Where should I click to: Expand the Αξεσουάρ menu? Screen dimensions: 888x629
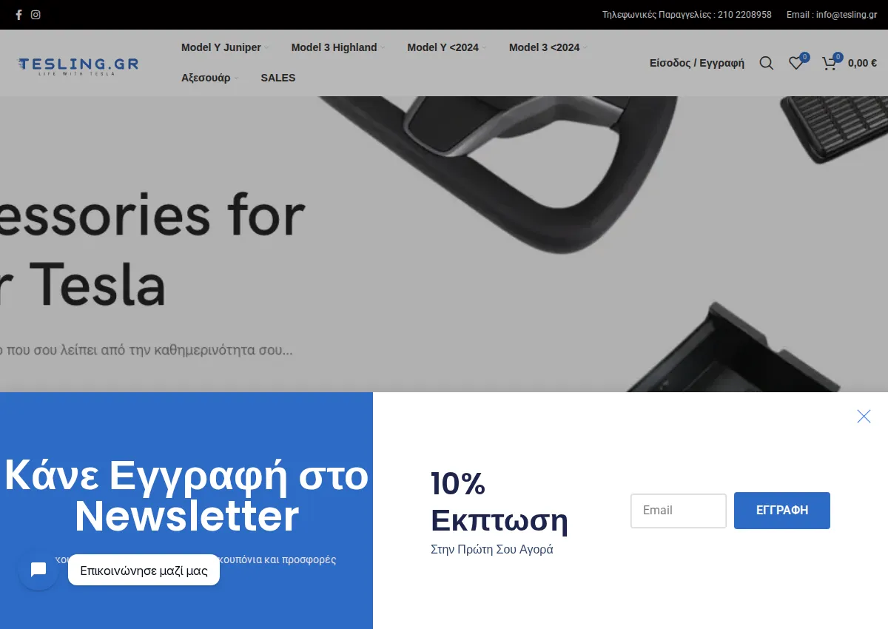209,78
